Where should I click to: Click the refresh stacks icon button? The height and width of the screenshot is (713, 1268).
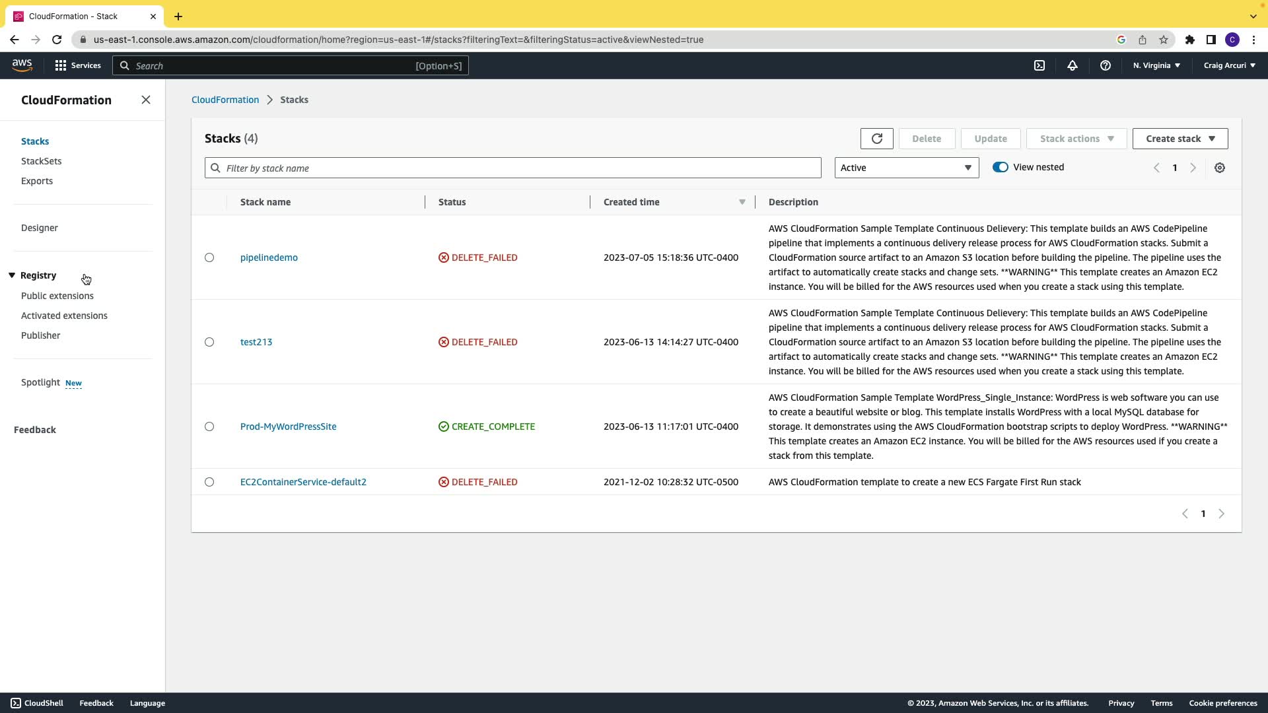click(876, 139)
